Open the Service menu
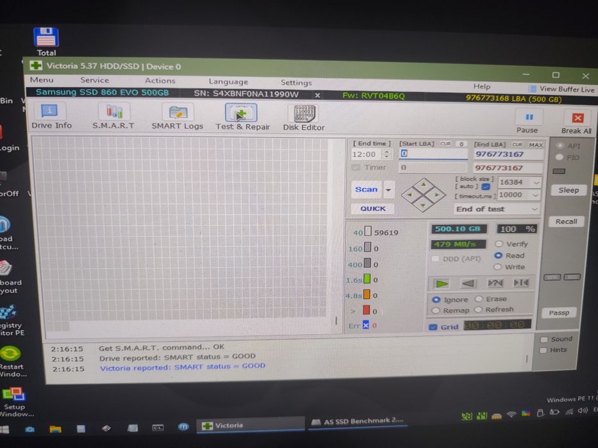Image resolution: width=598 pixels, height=448 pixels. [95, 80]
